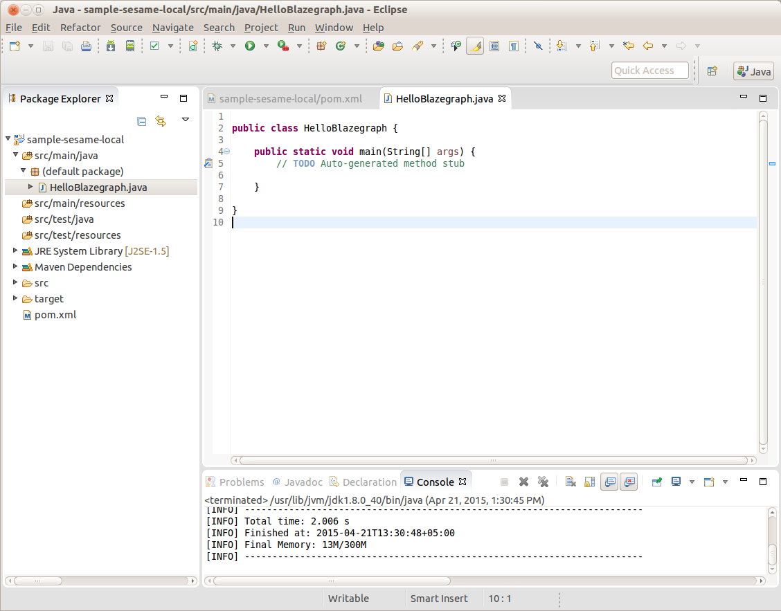The height and width of the screenshot is (611, 781).
Task: Pin the Console view
Action: (x=656, y=482)
